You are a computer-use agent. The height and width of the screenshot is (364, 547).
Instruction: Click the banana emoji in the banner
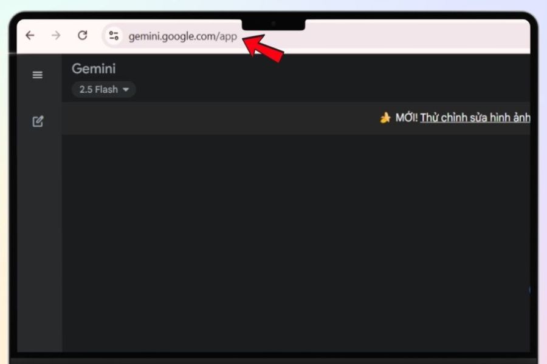click(x=385, y=118)
